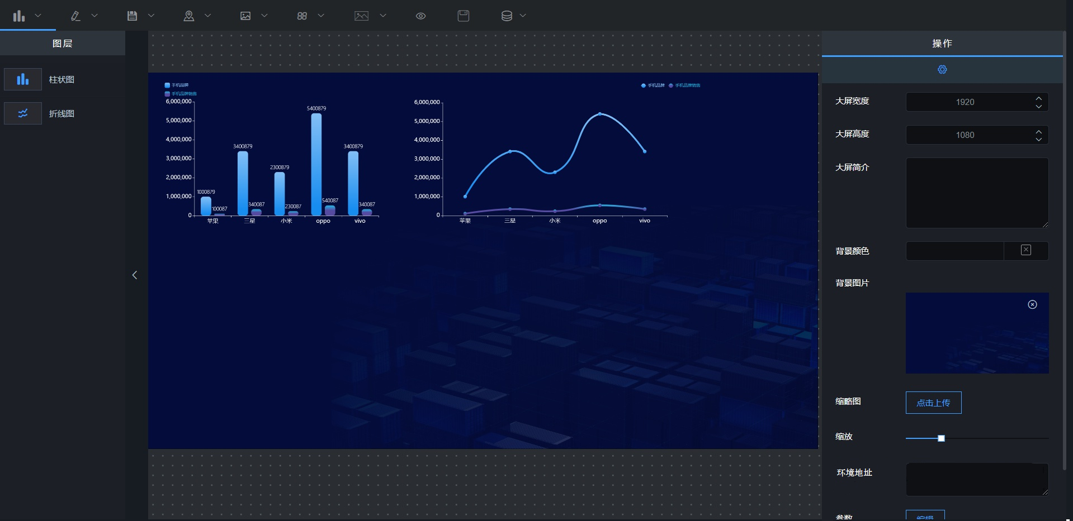Remove the background image with circled X
The height and width of the screenshot is (521, 1073).
pyautogui.click(x=1032, y=304)
